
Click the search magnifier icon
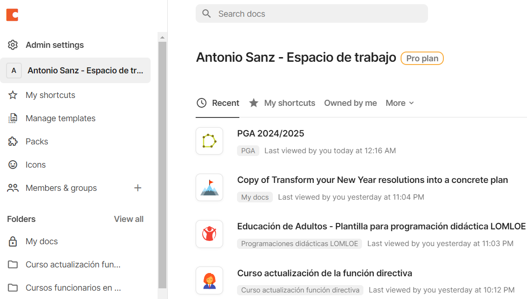pos(206,14)
